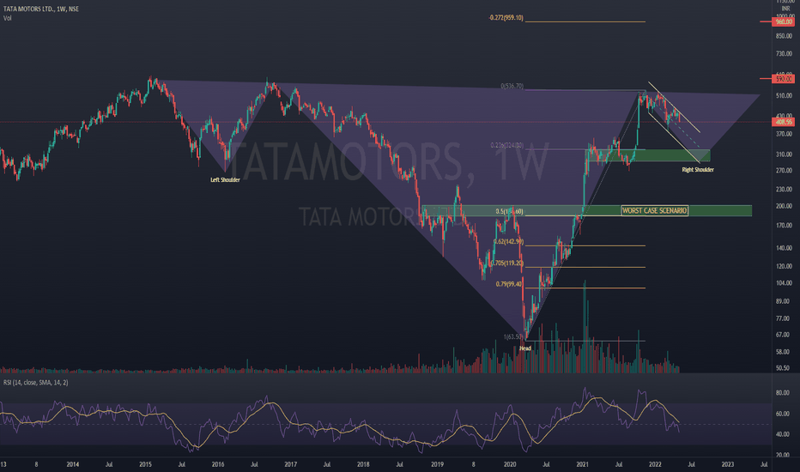Screen dimensions: 800x472
Task: Click the WORST CASE SCENARIO label box
Action: click(x=655, y=211)
